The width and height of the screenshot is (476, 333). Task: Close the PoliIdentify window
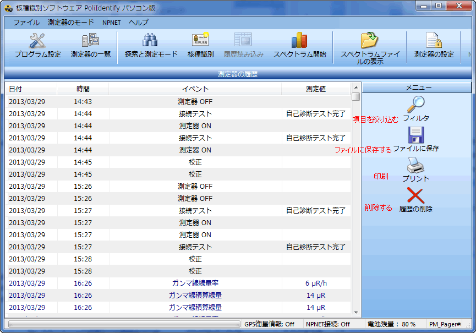[x=459, y=6]
